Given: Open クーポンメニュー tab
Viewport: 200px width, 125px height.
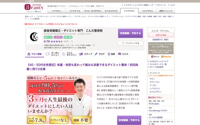Looking at the screenshot, I should tap(52, 54).
